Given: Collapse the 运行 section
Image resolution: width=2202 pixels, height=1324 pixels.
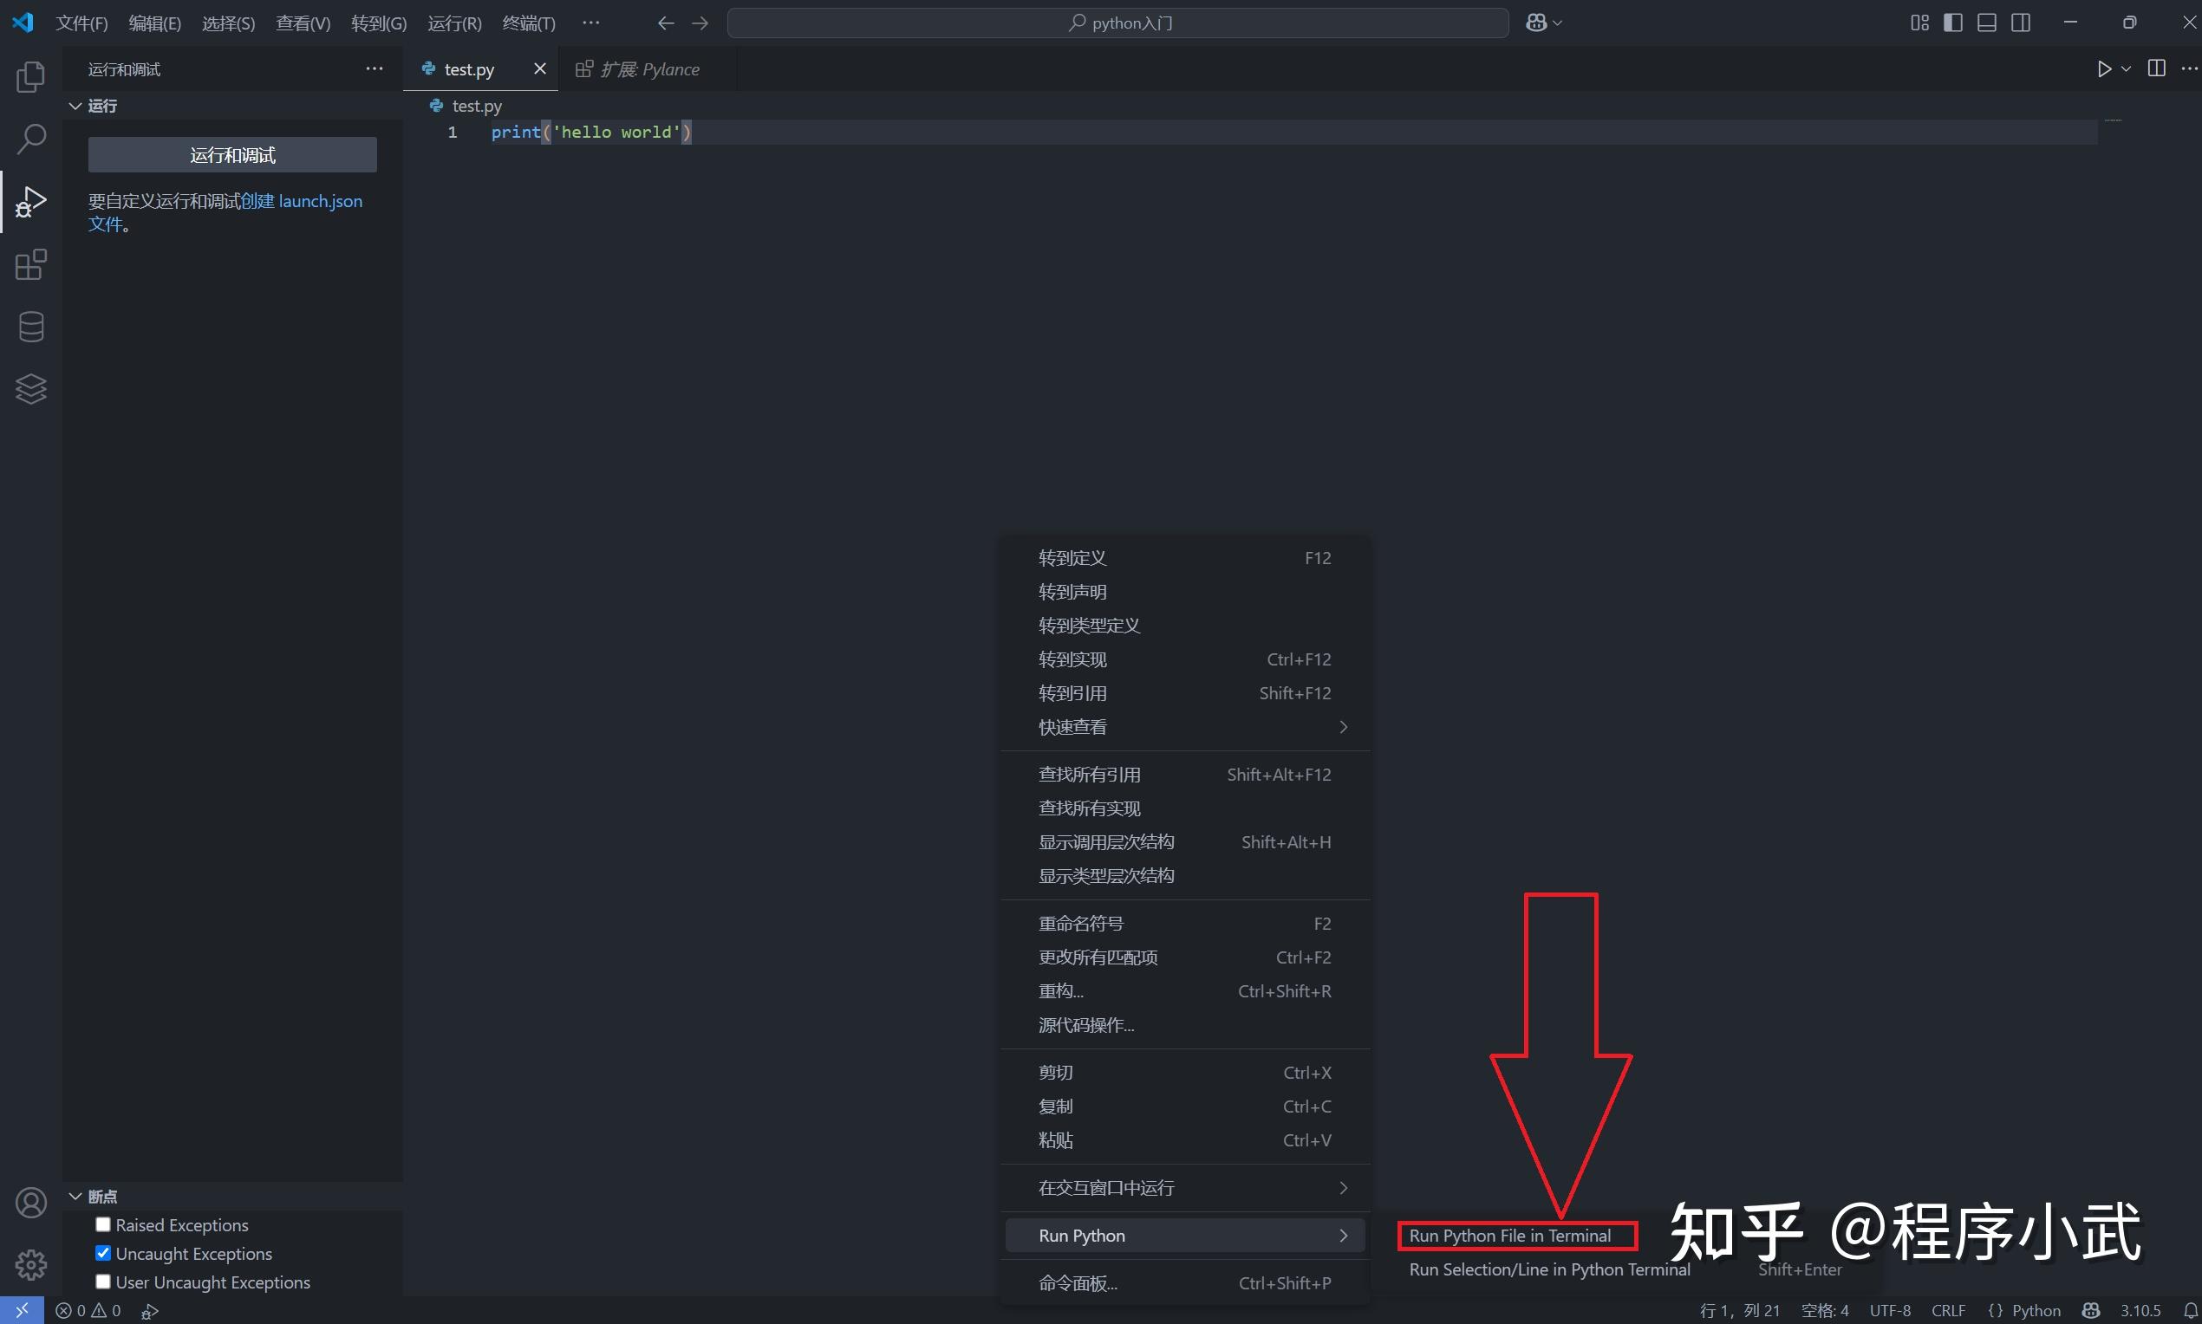Looking at the screenshot, I should 76,107.
